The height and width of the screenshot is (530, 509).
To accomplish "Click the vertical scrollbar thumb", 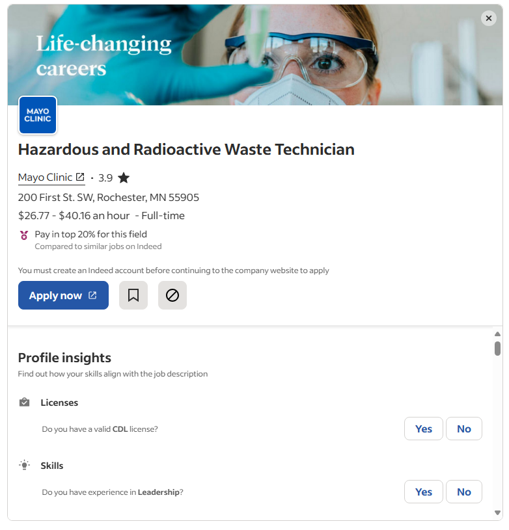I will coord(497,349).
